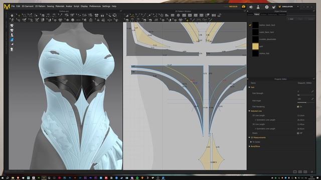Click the three vertical bars pleat icon
This screenshot has width=321, height=180.
click(x=214, y=15)
